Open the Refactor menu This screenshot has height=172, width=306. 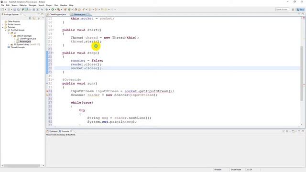(23, 5)
